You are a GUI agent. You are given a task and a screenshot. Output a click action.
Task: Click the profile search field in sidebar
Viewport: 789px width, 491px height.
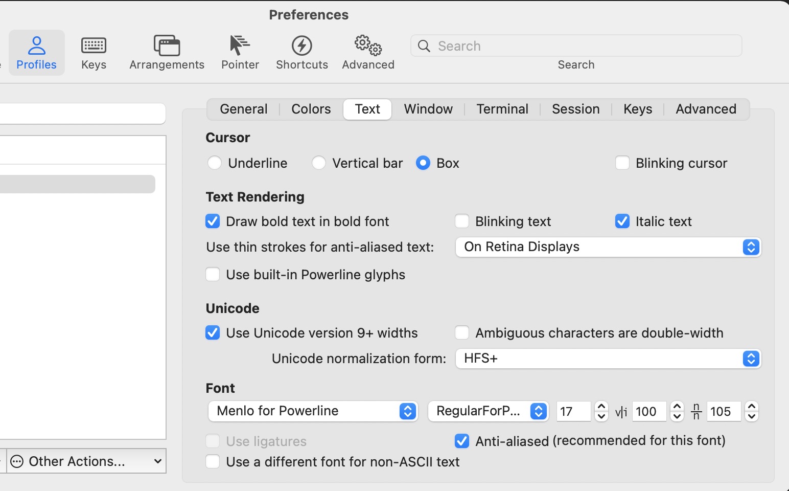click(x=82, y=114)
